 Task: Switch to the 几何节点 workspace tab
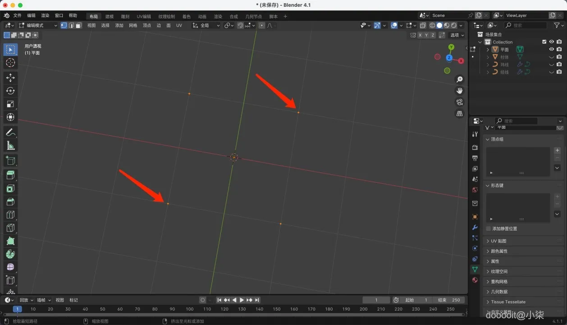253,16
